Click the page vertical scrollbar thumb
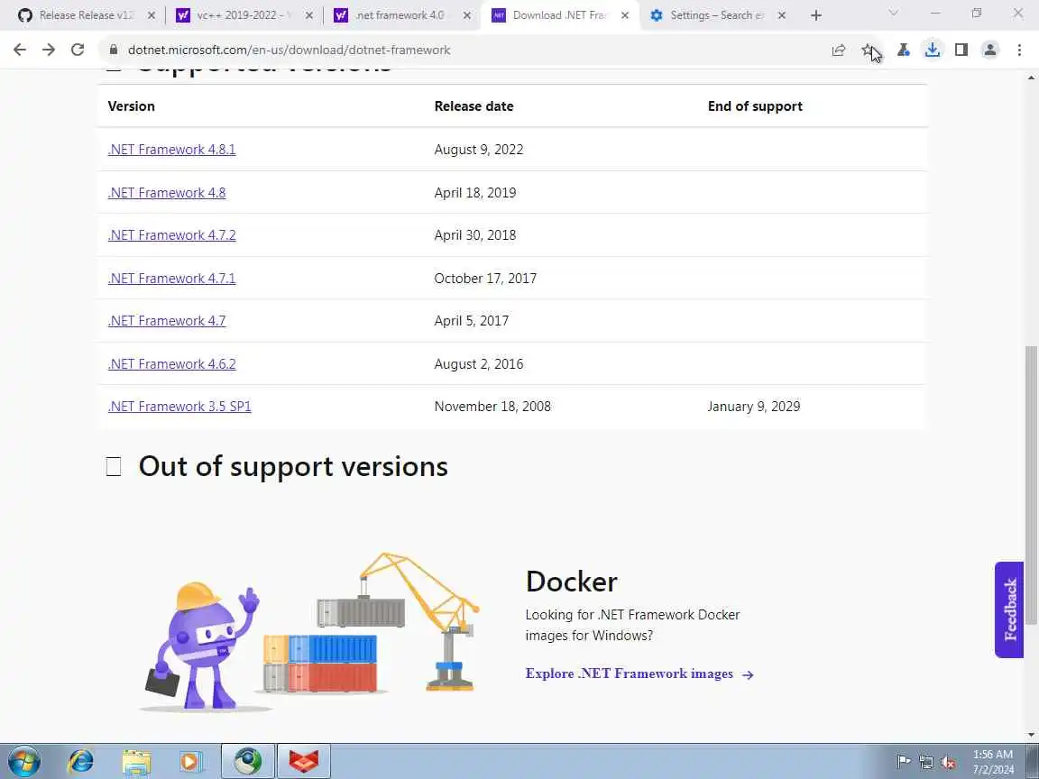1039x779 pixels. tap(1031, 483)
